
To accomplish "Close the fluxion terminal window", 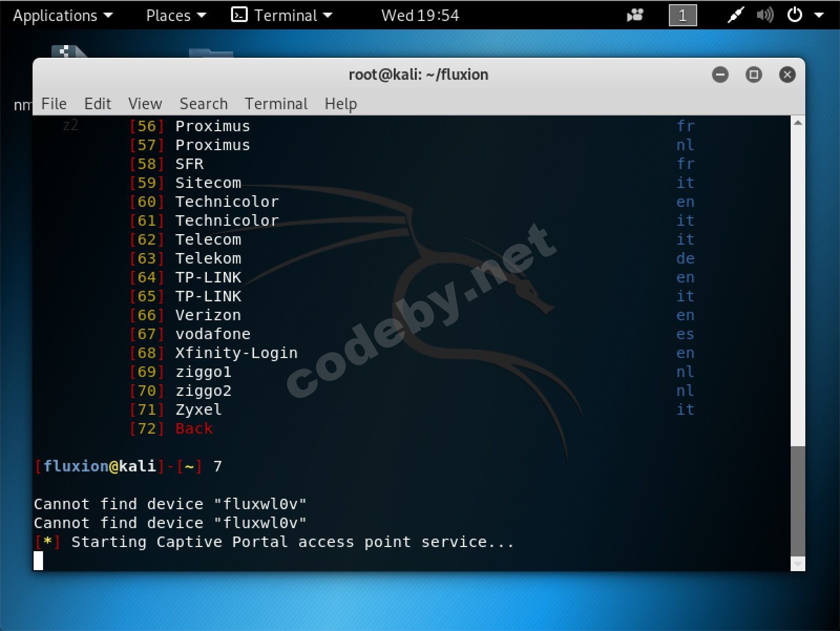I will click(x=787, y=75).
